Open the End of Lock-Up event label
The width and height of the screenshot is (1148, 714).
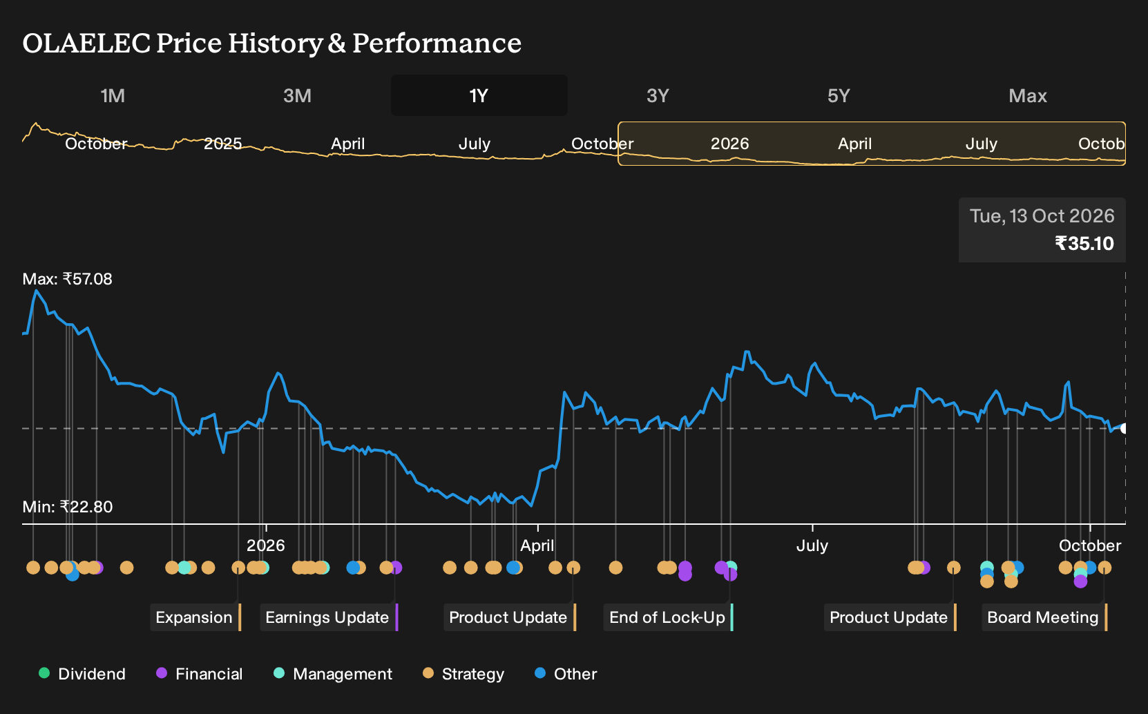pos(669,617)
